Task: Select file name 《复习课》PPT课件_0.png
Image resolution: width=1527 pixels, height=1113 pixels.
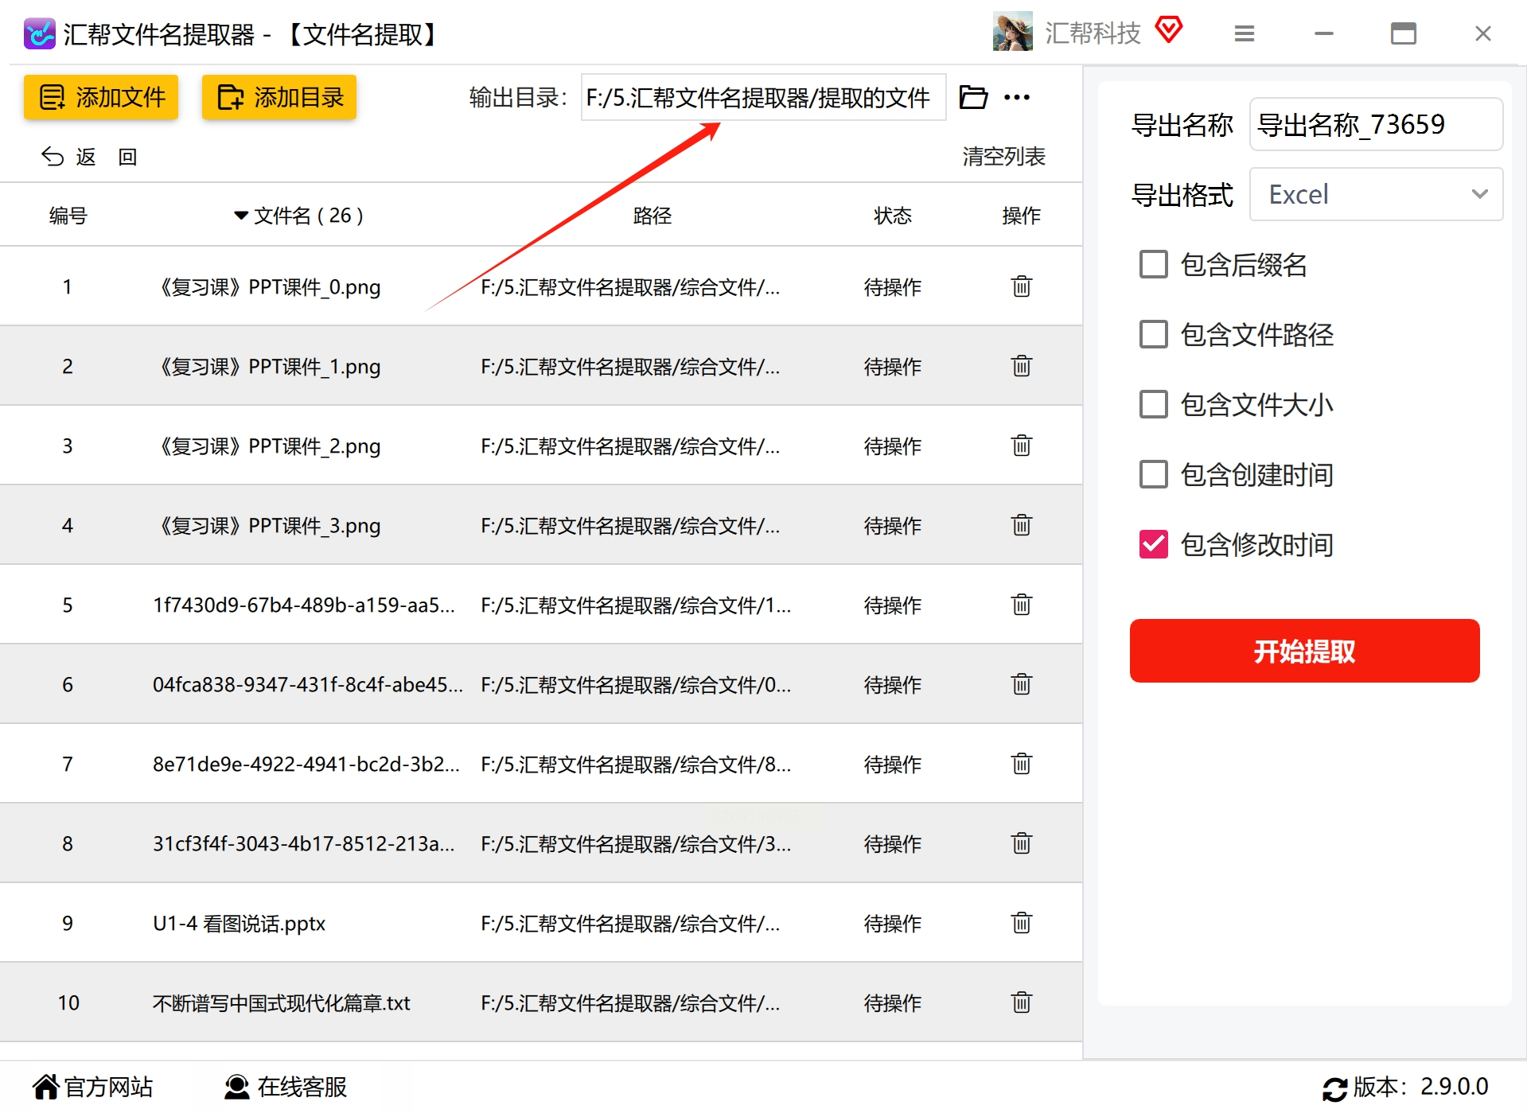Action: pos(268,286)
